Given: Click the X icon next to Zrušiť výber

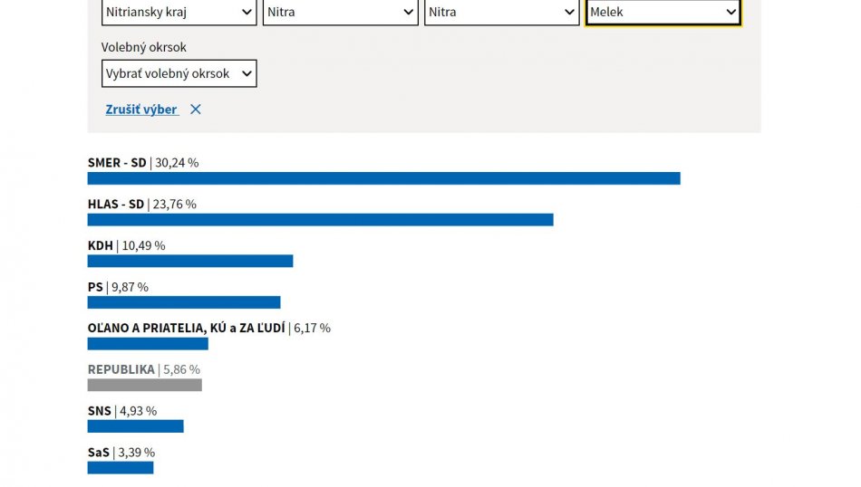Looking at the screenshot, I should [x=196, y=110].
